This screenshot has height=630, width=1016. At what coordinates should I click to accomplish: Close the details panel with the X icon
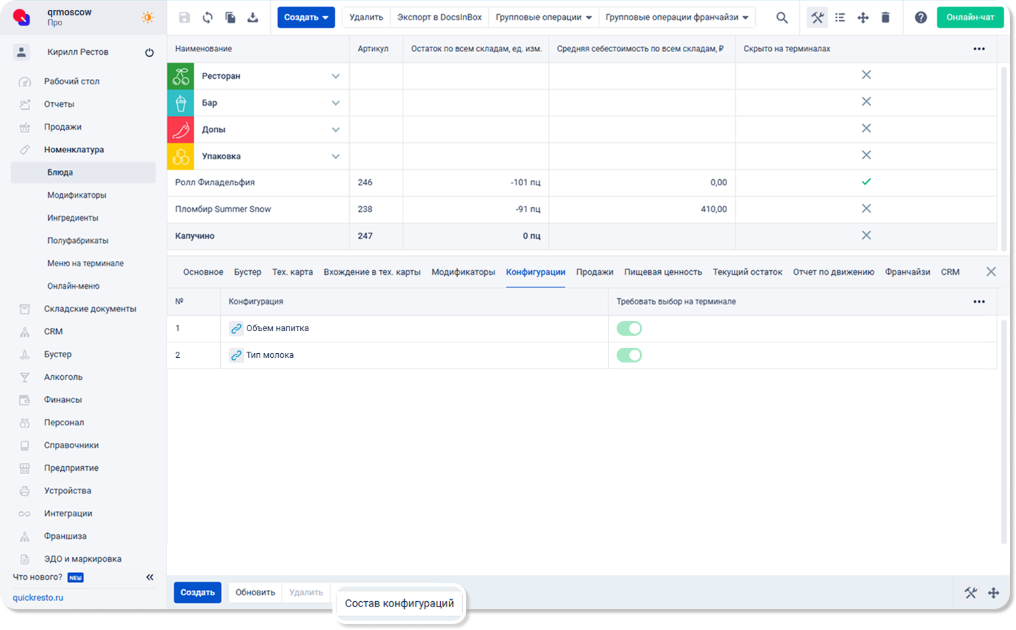991,272
